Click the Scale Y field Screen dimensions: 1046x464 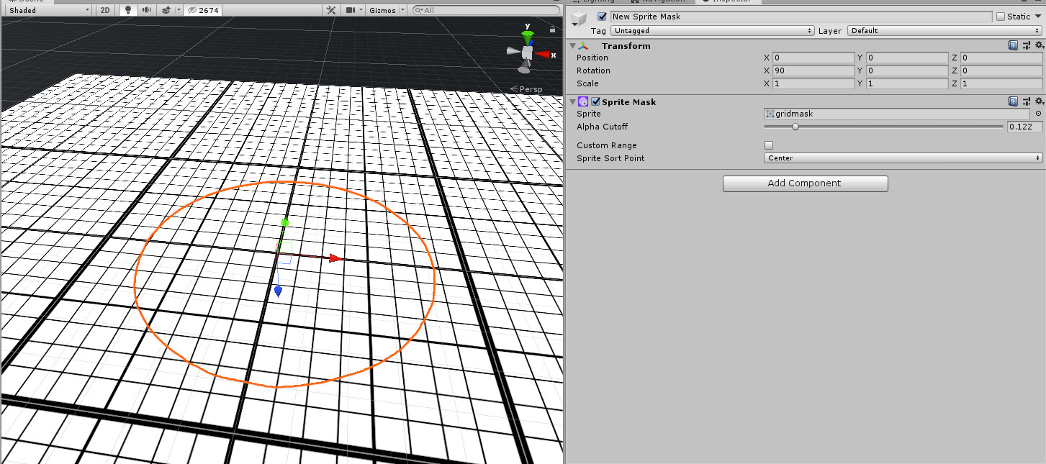pyautogui.click(x=907, y=83)
